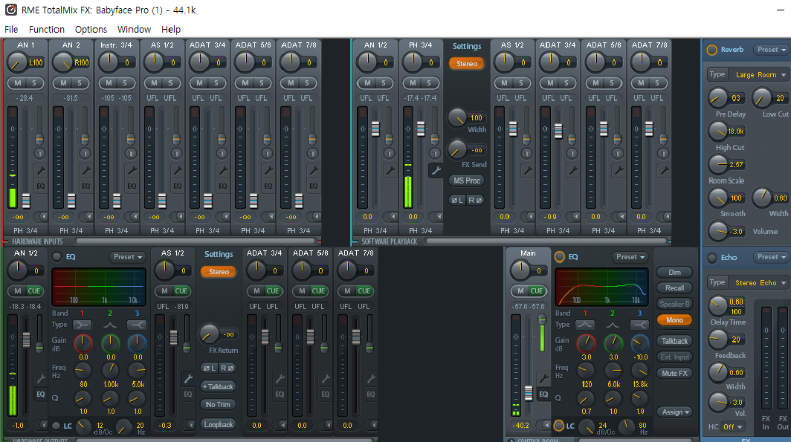The image size is (791, 442).
Task: Click band 1 gain knob in Main EQ
Action: 586,342
